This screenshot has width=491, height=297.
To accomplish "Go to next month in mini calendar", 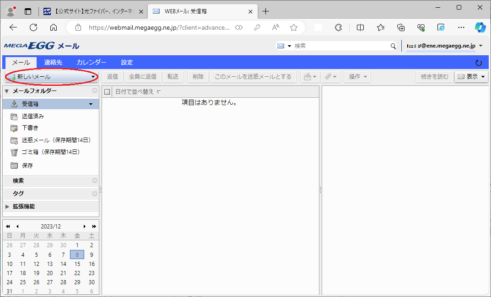I will point(85,226).
